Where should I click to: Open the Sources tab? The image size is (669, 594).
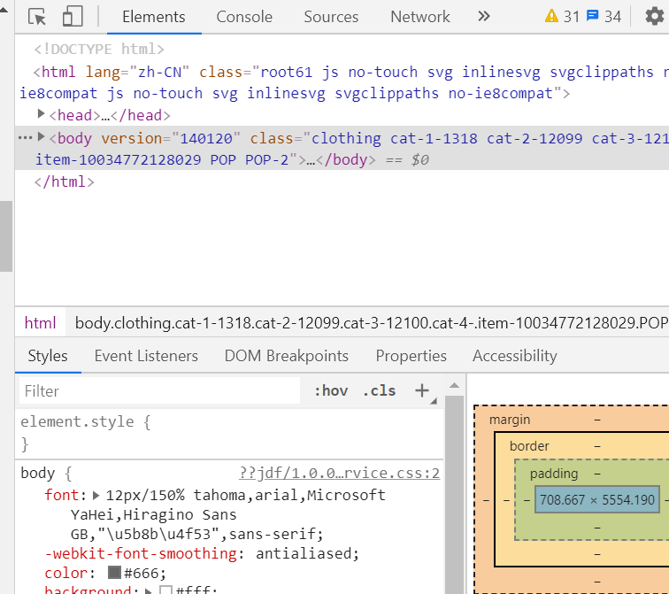coord(331,17)
